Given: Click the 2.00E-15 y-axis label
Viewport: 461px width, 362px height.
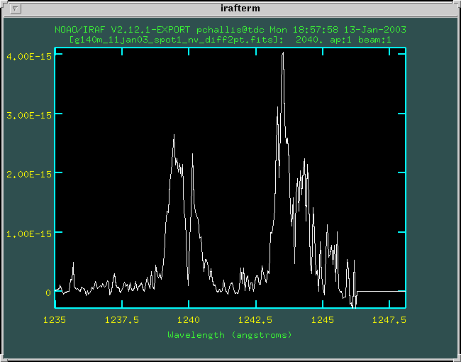Looking at the screenshot, I should pyautogui.click(x=29, y=174).
